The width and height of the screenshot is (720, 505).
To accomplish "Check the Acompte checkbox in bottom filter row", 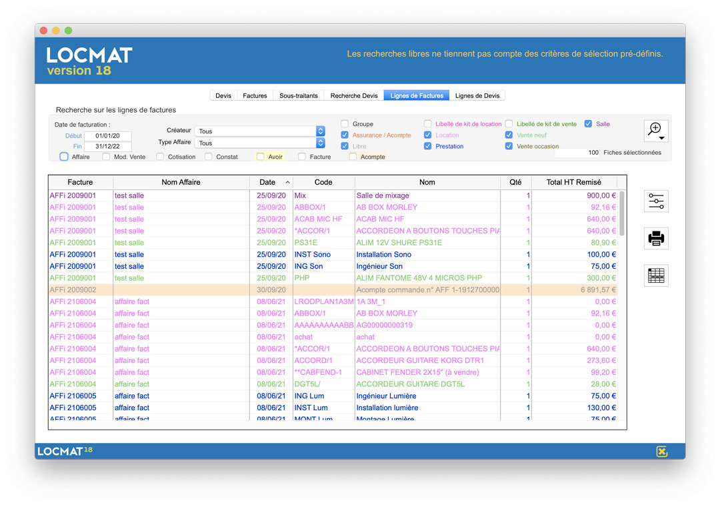I will (x=353, y=157).
